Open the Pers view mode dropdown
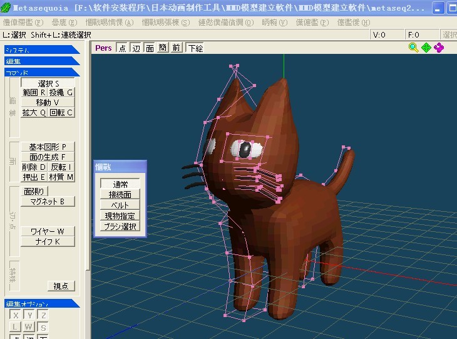This screenshot has height=339, width=457. click(103, 48)
